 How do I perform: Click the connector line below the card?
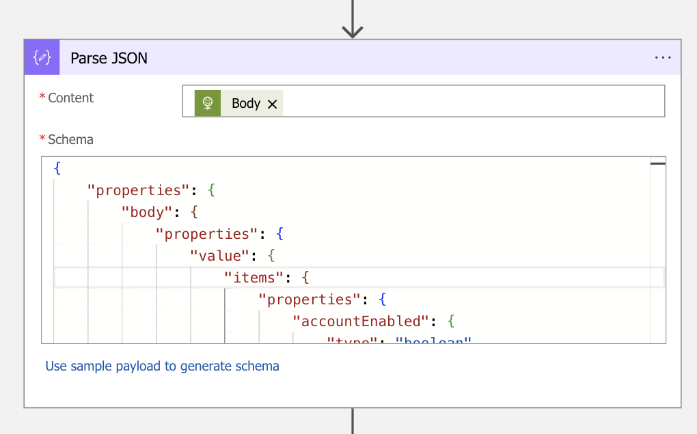click(352, 421)
